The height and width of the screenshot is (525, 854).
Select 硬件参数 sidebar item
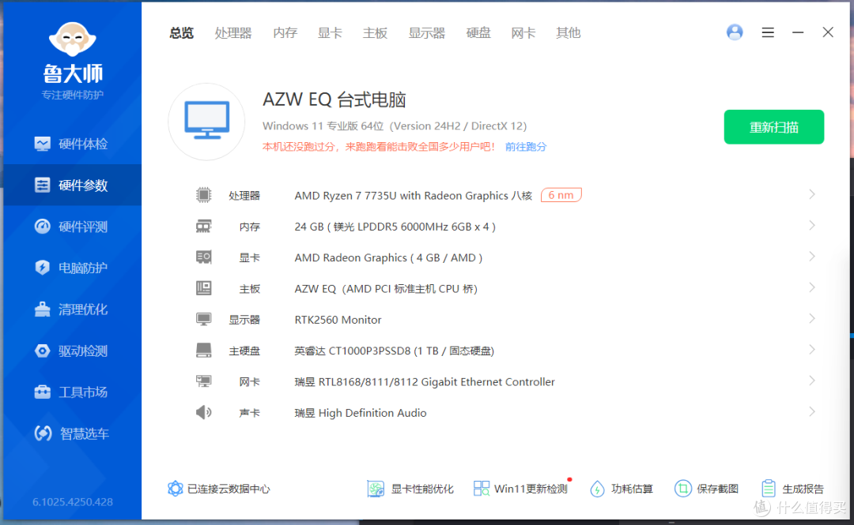(x=71, y=185)
